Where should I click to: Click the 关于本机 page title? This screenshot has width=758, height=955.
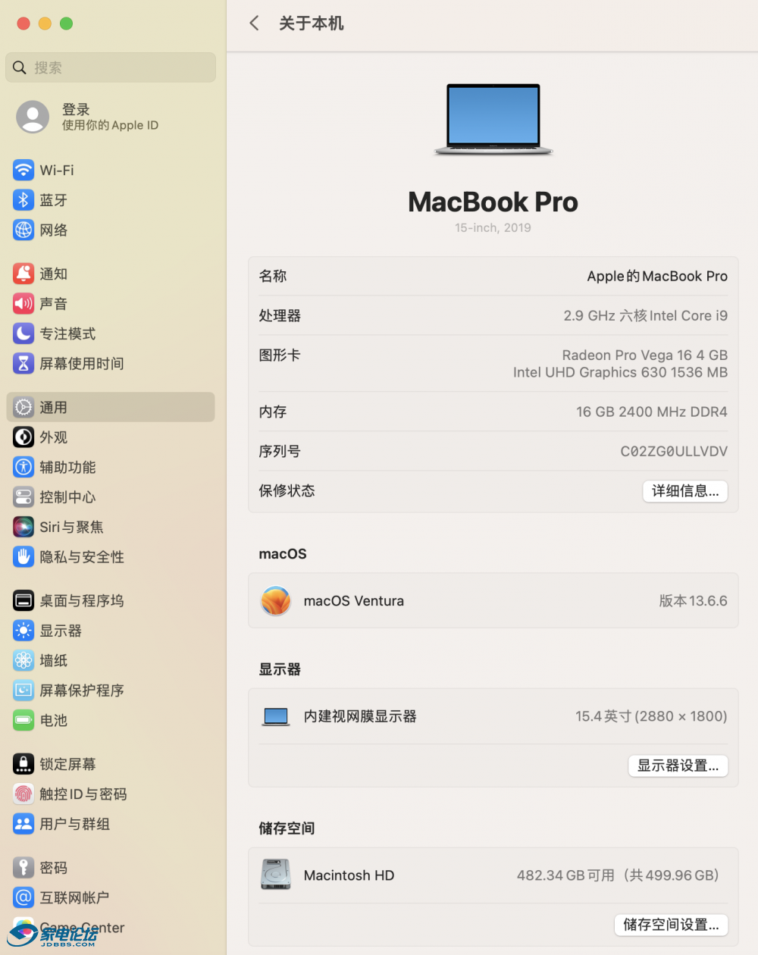pyautogui.click(x=311, y=23)
